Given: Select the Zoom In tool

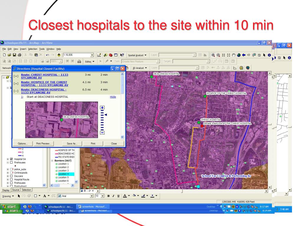Looking at the screenshot, I should [213, 55].
